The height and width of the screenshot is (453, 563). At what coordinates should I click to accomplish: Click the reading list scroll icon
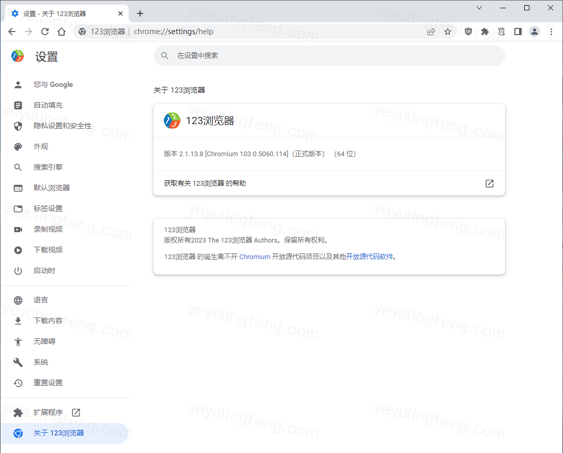501,32
